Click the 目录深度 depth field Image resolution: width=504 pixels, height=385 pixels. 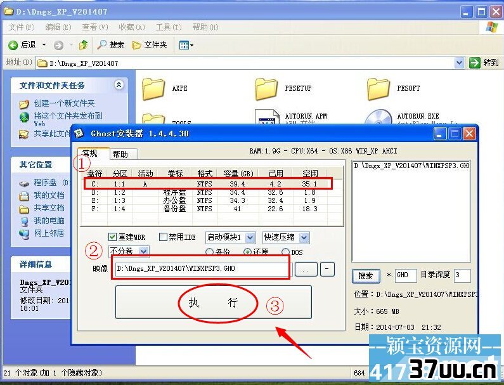462,275
